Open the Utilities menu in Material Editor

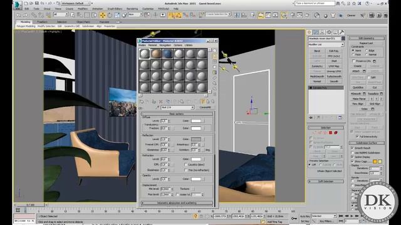click(189, 45)
